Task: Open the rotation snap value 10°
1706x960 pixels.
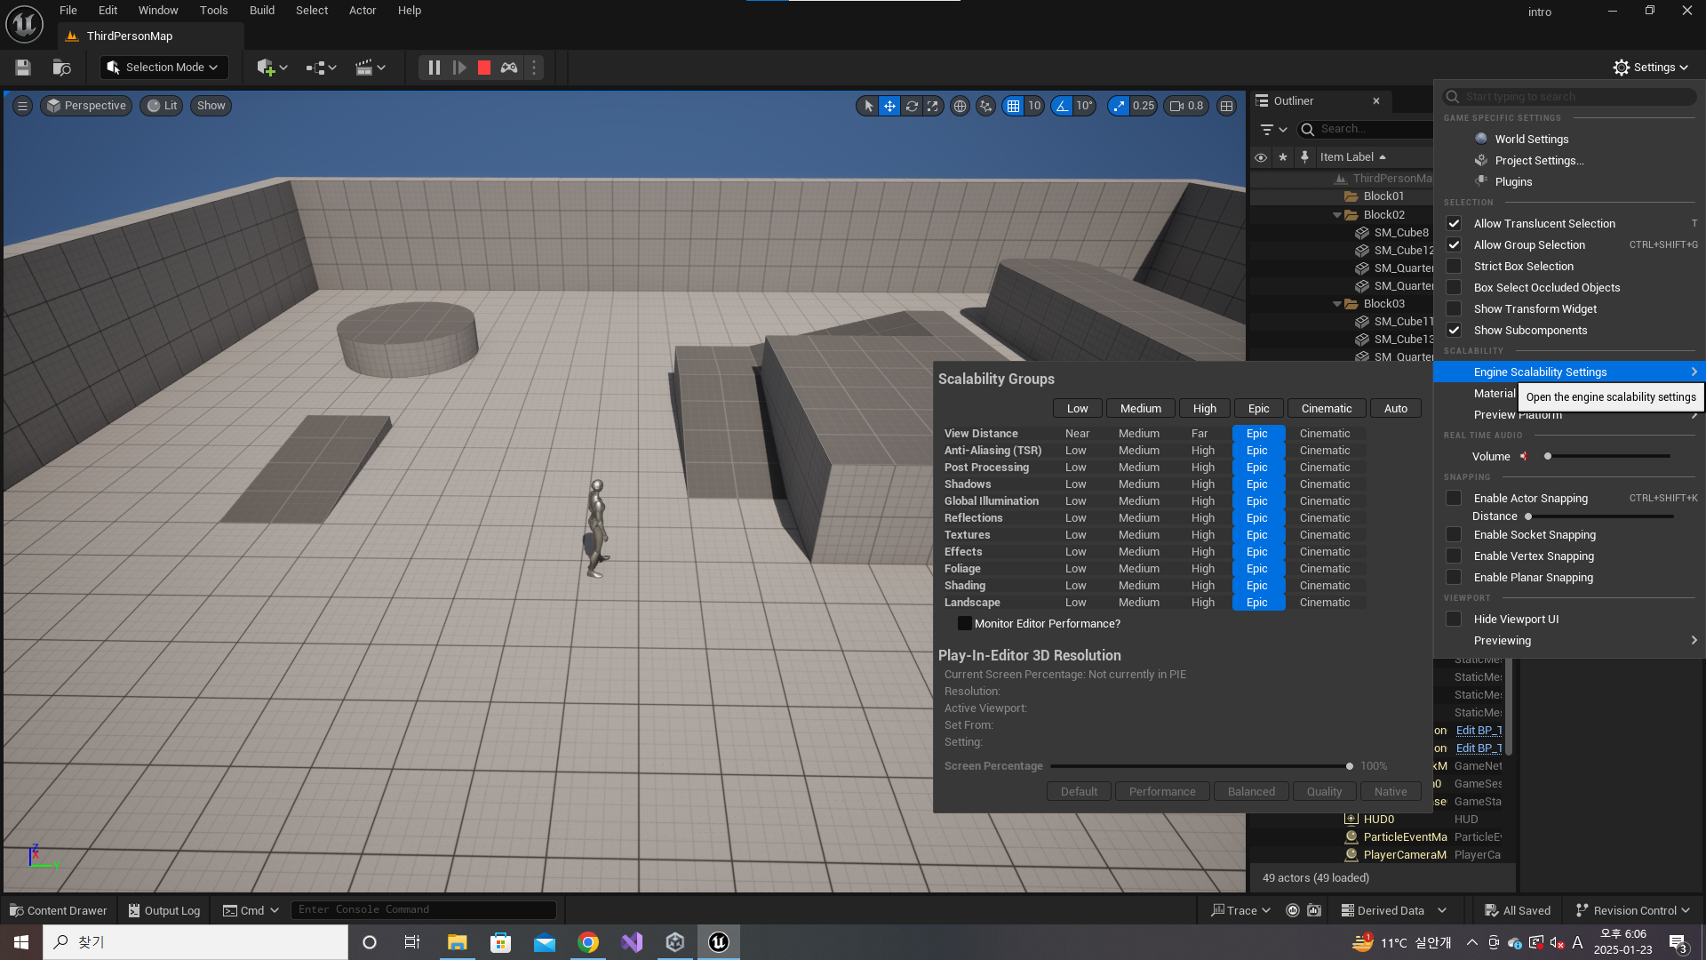Action: point(1084,106)
